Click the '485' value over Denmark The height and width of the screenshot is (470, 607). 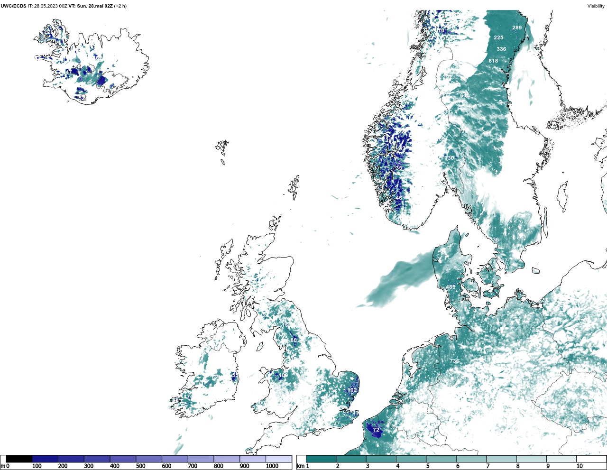coord(451,287)
